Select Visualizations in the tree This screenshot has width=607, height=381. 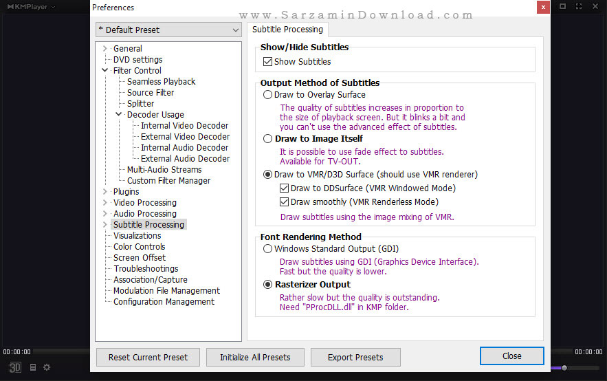[x=137, y=236]
